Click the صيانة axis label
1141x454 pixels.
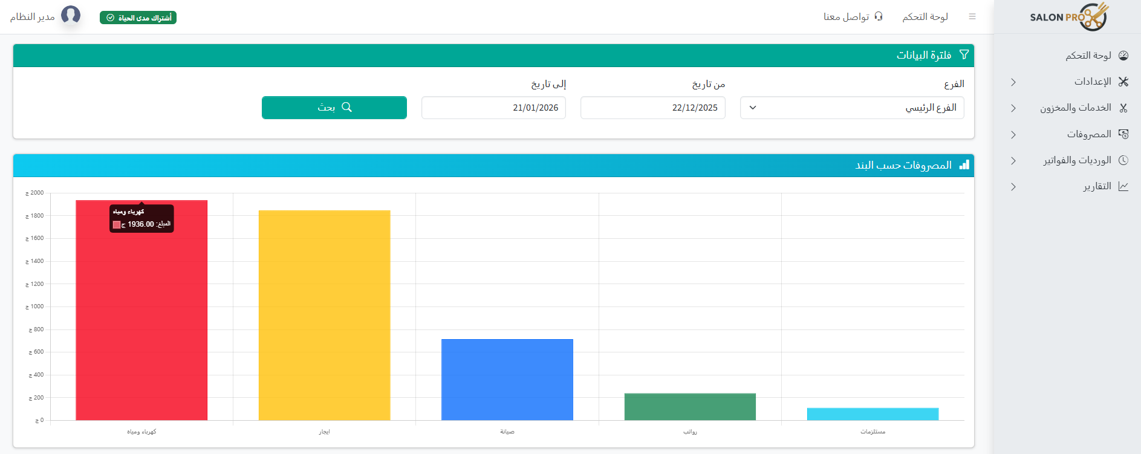[x=507, y=432]
